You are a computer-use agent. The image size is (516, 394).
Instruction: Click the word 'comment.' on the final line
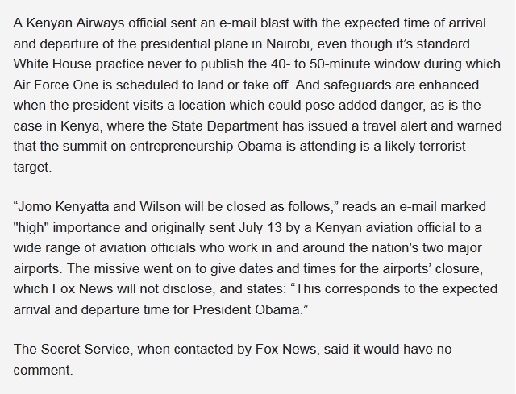43,370
